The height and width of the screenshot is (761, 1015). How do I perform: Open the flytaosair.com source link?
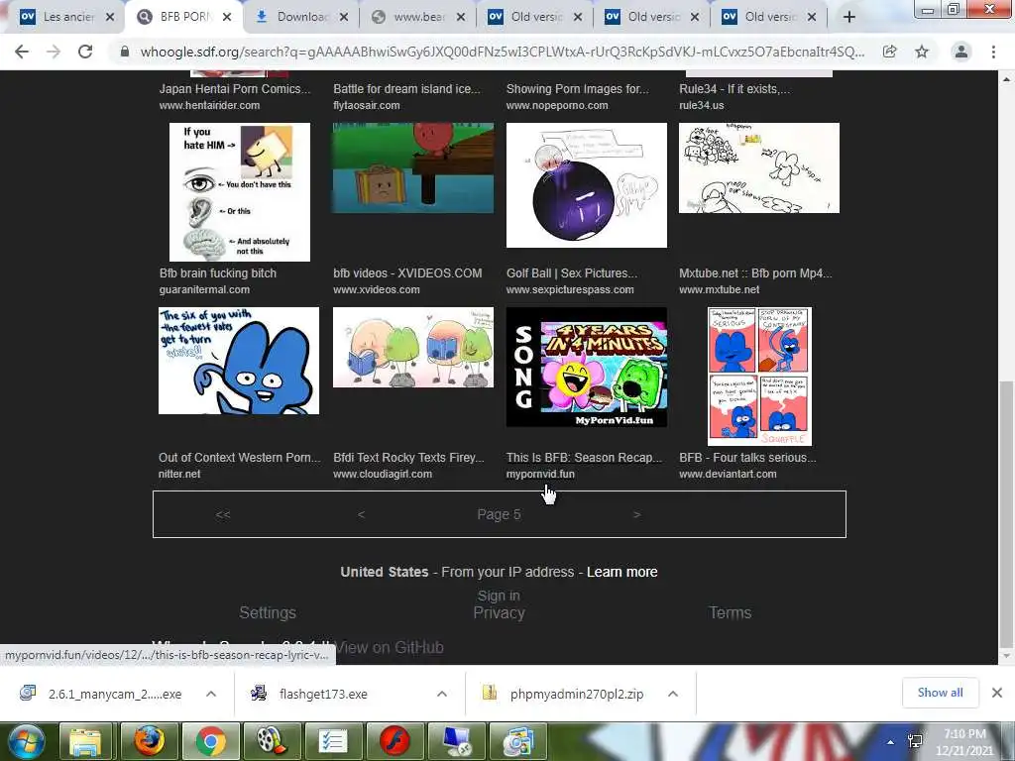point(367,105)
